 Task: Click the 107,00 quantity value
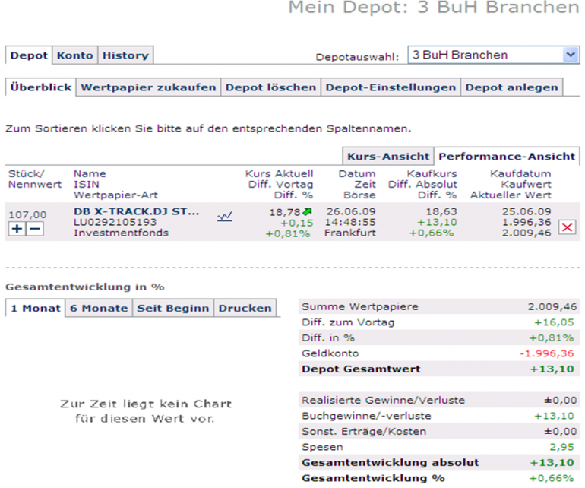click(x=27, y=214)
